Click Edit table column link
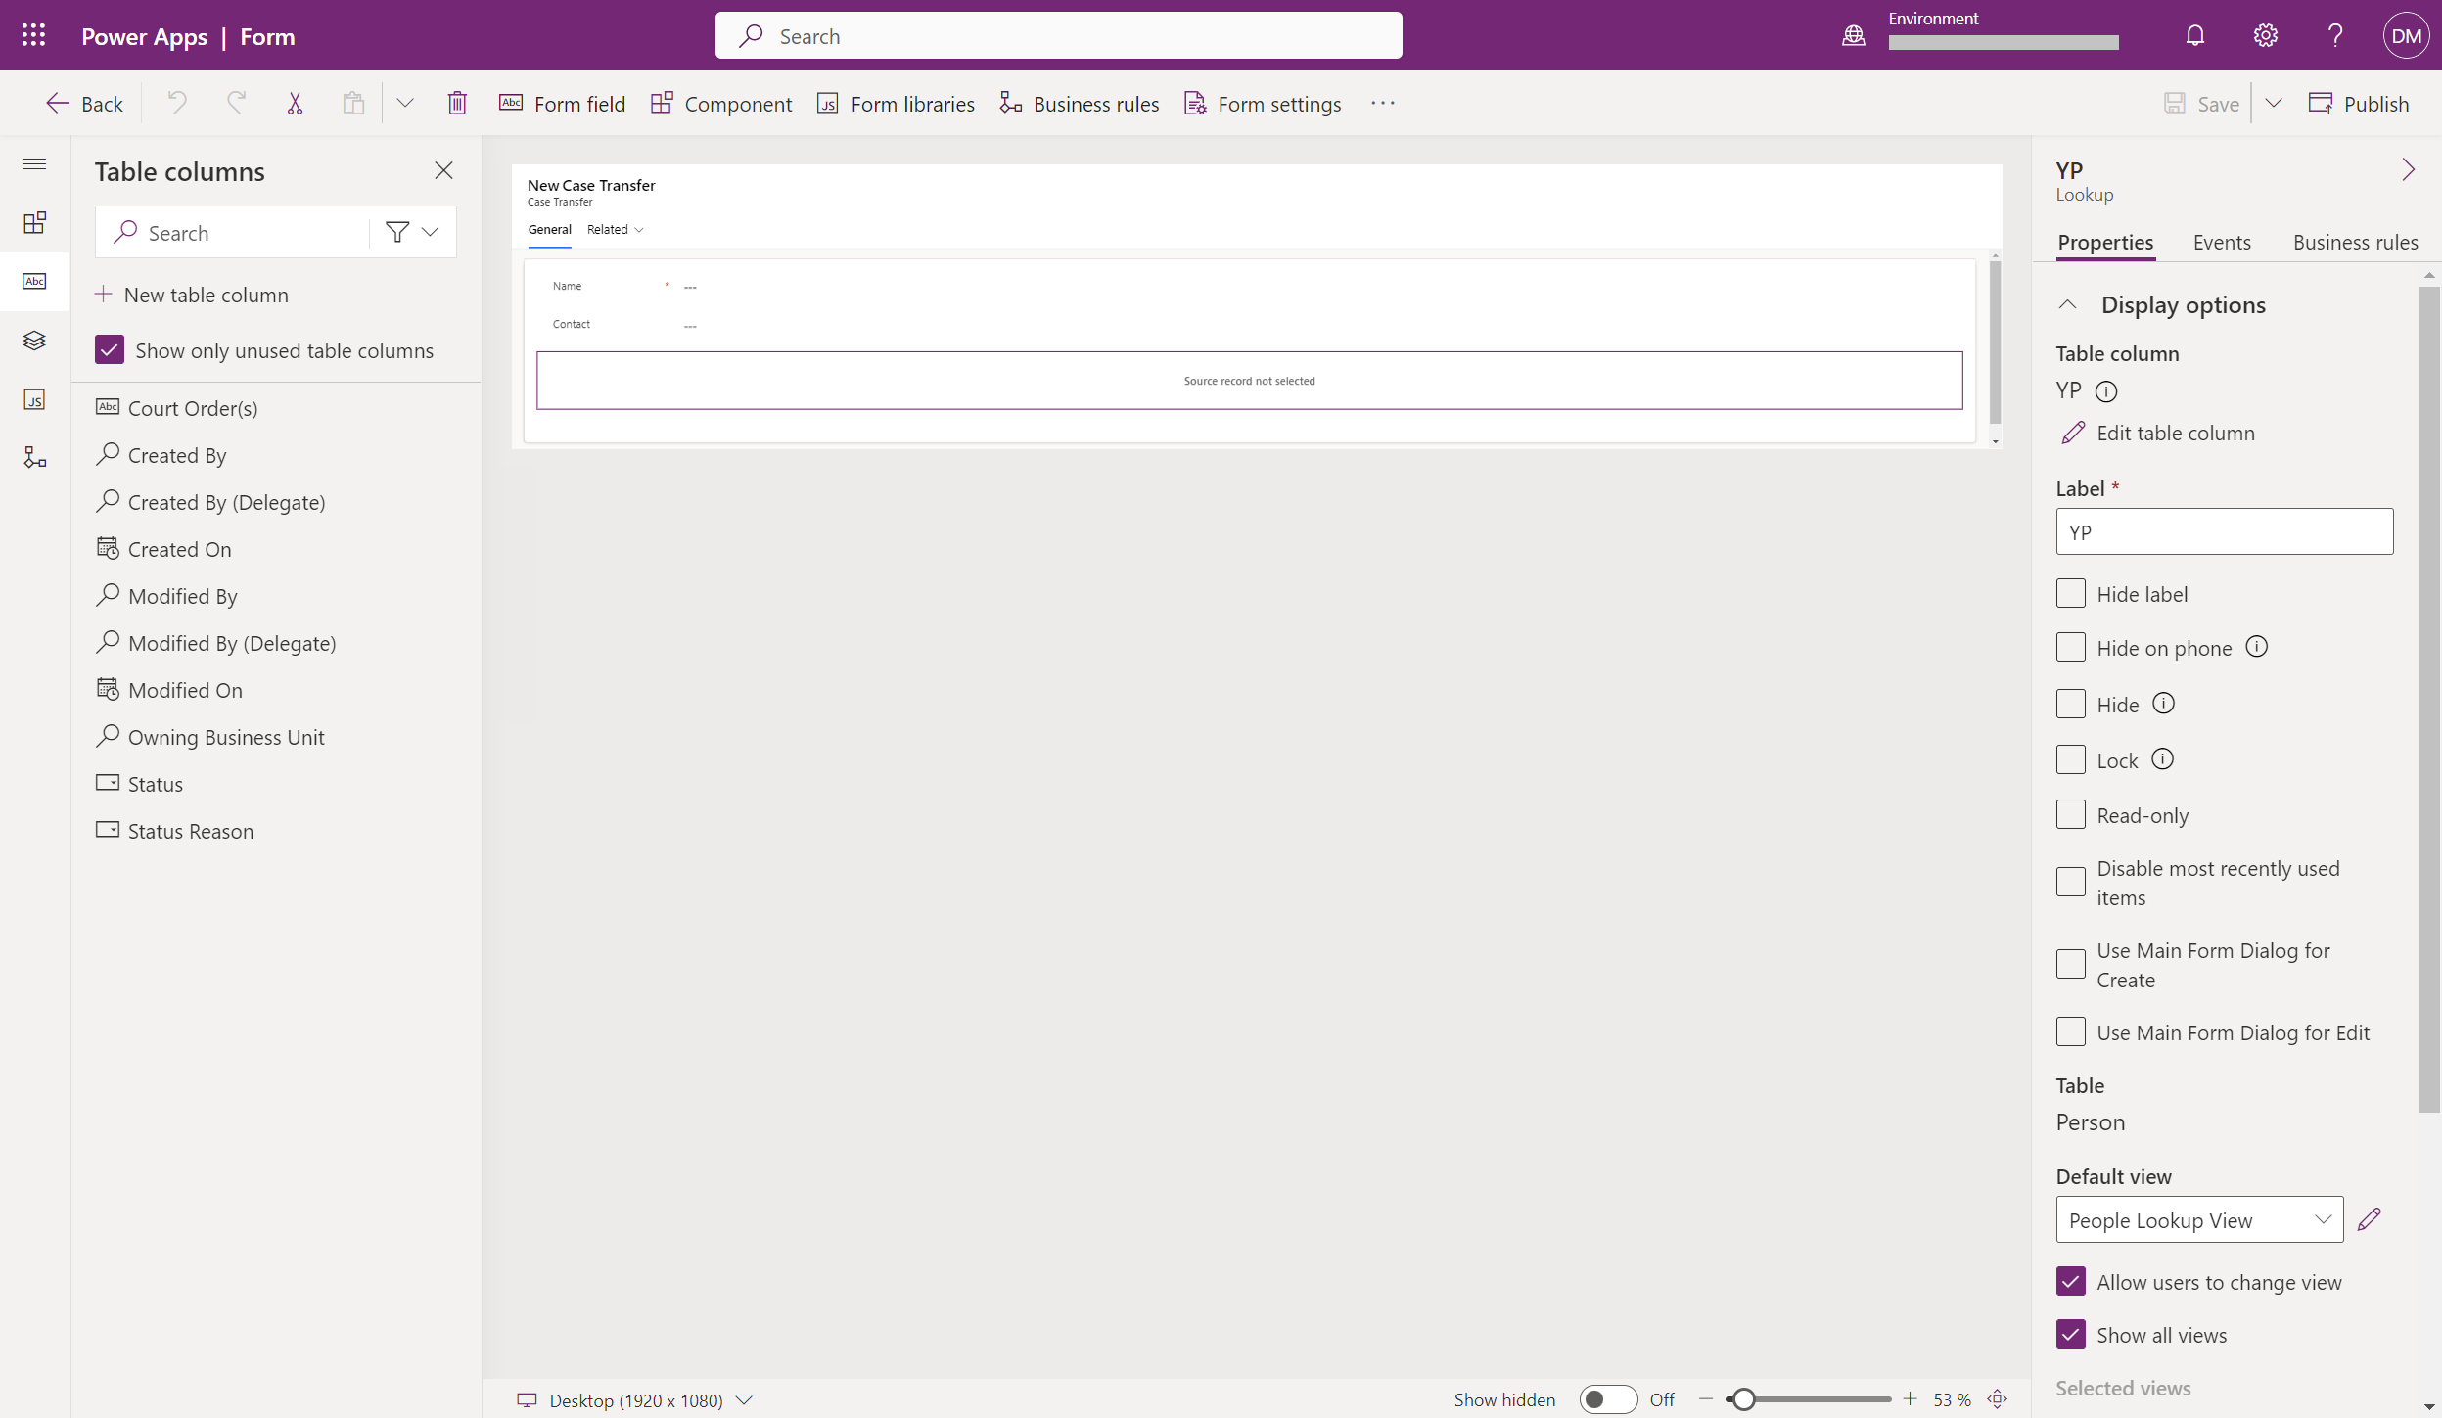 [2175, 434]
